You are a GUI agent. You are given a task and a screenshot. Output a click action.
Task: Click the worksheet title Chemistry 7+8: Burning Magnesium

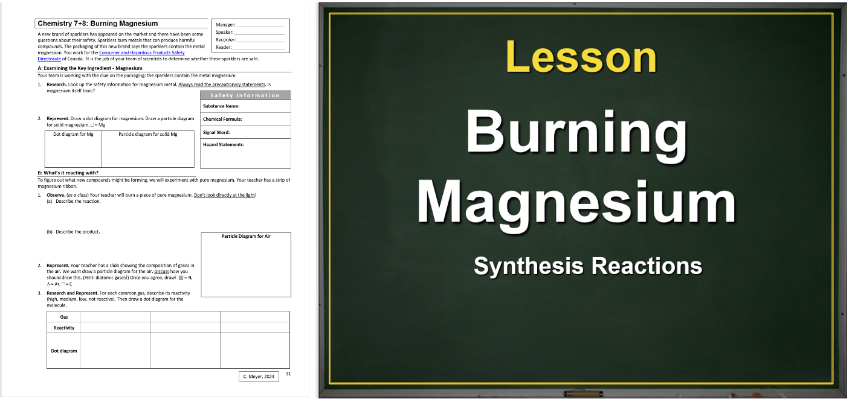[x=98, y=24]
